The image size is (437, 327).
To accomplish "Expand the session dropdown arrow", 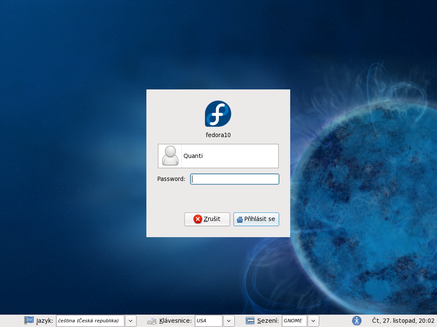I will 313,321.
